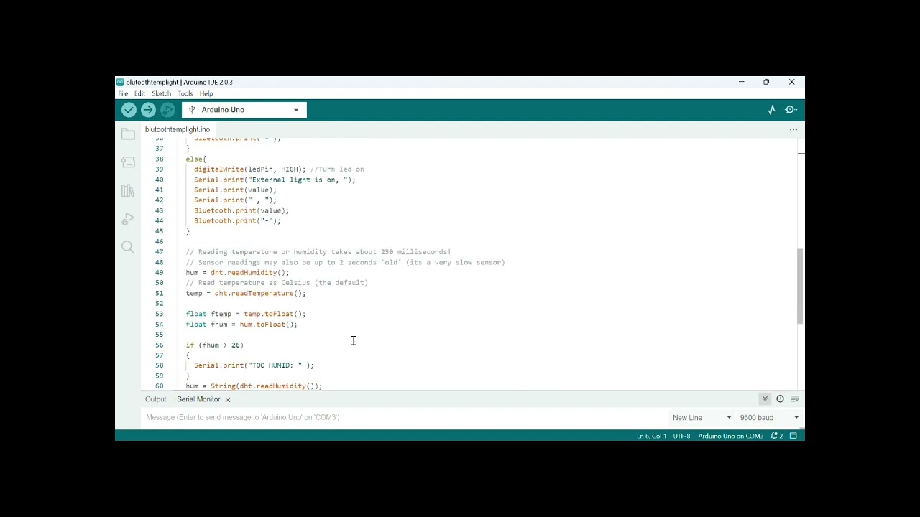Click the 'temp = dht.readTemperature();' line
Screen dimensions: 920x517
[246, 294]
